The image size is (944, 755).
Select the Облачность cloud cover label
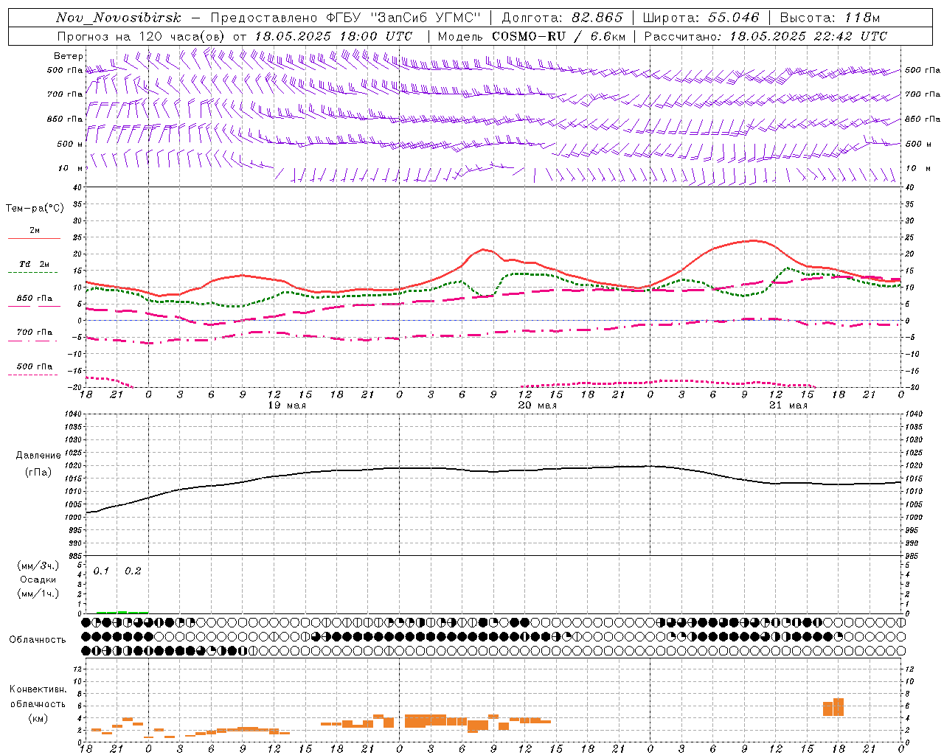pos(38,640)
